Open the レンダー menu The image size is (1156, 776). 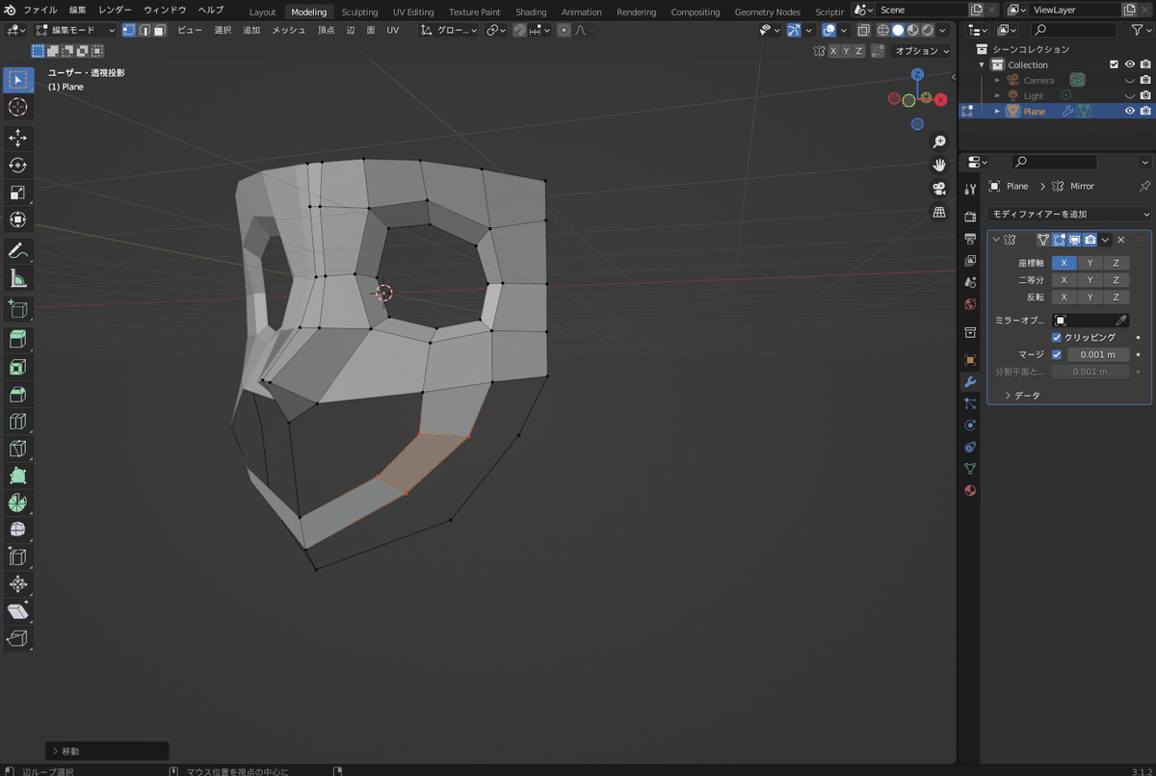pyautogui.click(x=116, y=10)
